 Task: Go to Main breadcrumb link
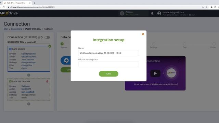click(6, 29)
